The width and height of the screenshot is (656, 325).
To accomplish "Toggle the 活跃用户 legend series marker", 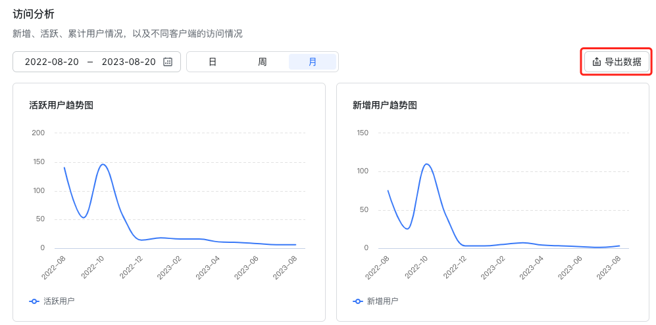I will point(34,301).
